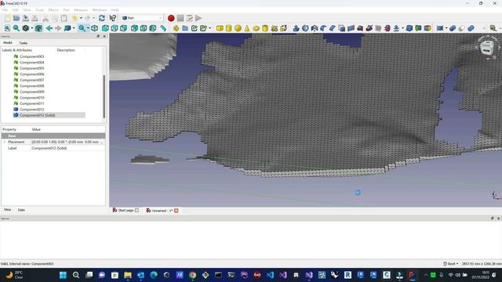Viewport: 502px width, 282px height.
Task: Expand the Placement property row
Action: click(5, 142)
